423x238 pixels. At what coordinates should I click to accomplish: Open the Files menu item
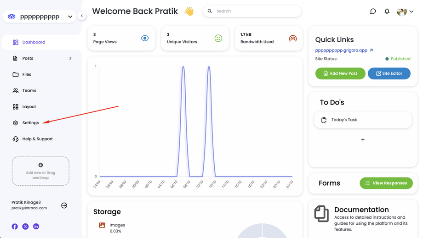click(x=27, y=74)
